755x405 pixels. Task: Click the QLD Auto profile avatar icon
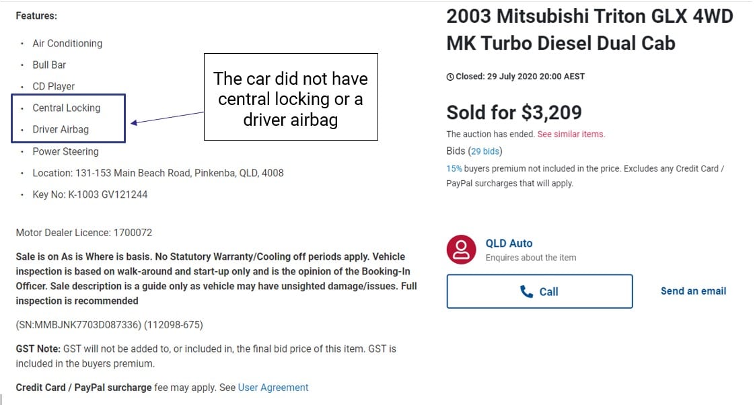tap(462, 250)
